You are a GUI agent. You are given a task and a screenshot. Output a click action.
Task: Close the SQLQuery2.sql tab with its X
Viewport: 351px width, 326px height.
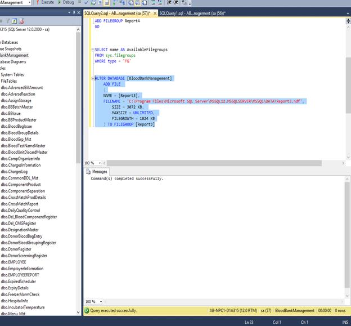point(155,12)
